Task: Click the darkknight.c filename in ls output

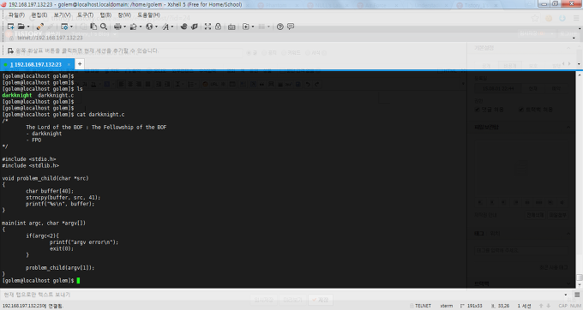Action: tap(56, 95)
